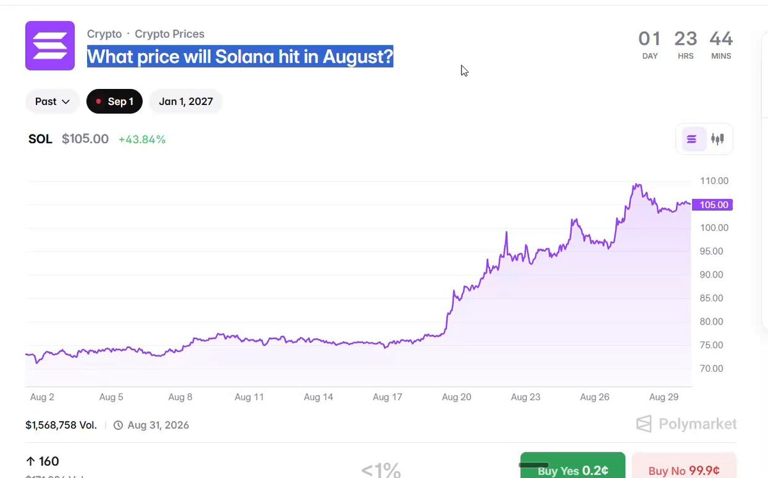768x478 pixels.
Task: Click the SOL ticker label
Action: tap(40, 139)
